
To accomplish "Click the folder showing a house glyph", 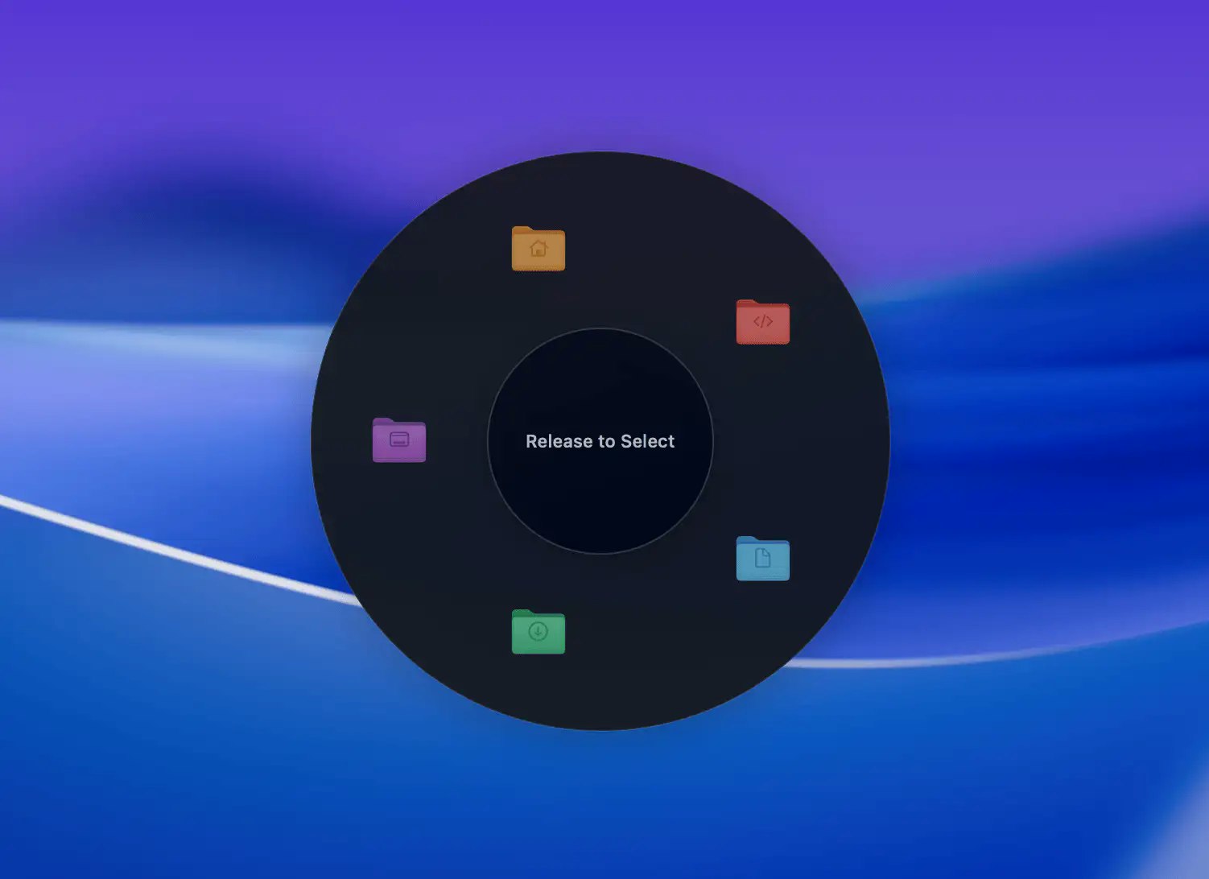I will (x=538, y=247).
